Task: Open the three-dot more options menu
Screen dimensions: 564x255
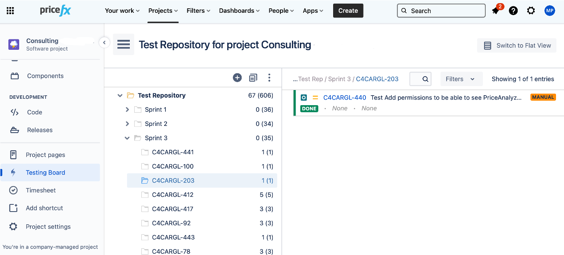Action: coord(269,78)
